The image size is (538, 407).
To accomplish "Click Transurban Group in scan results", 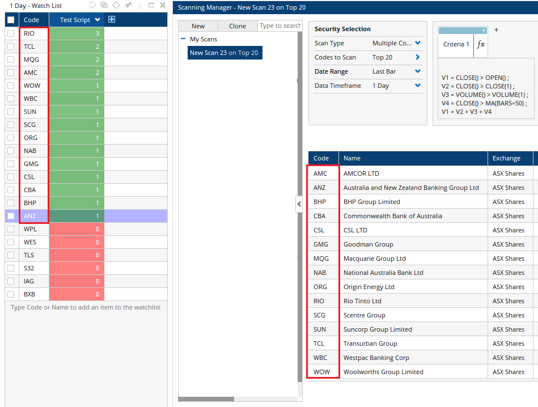I will click(x=370, y=344).
